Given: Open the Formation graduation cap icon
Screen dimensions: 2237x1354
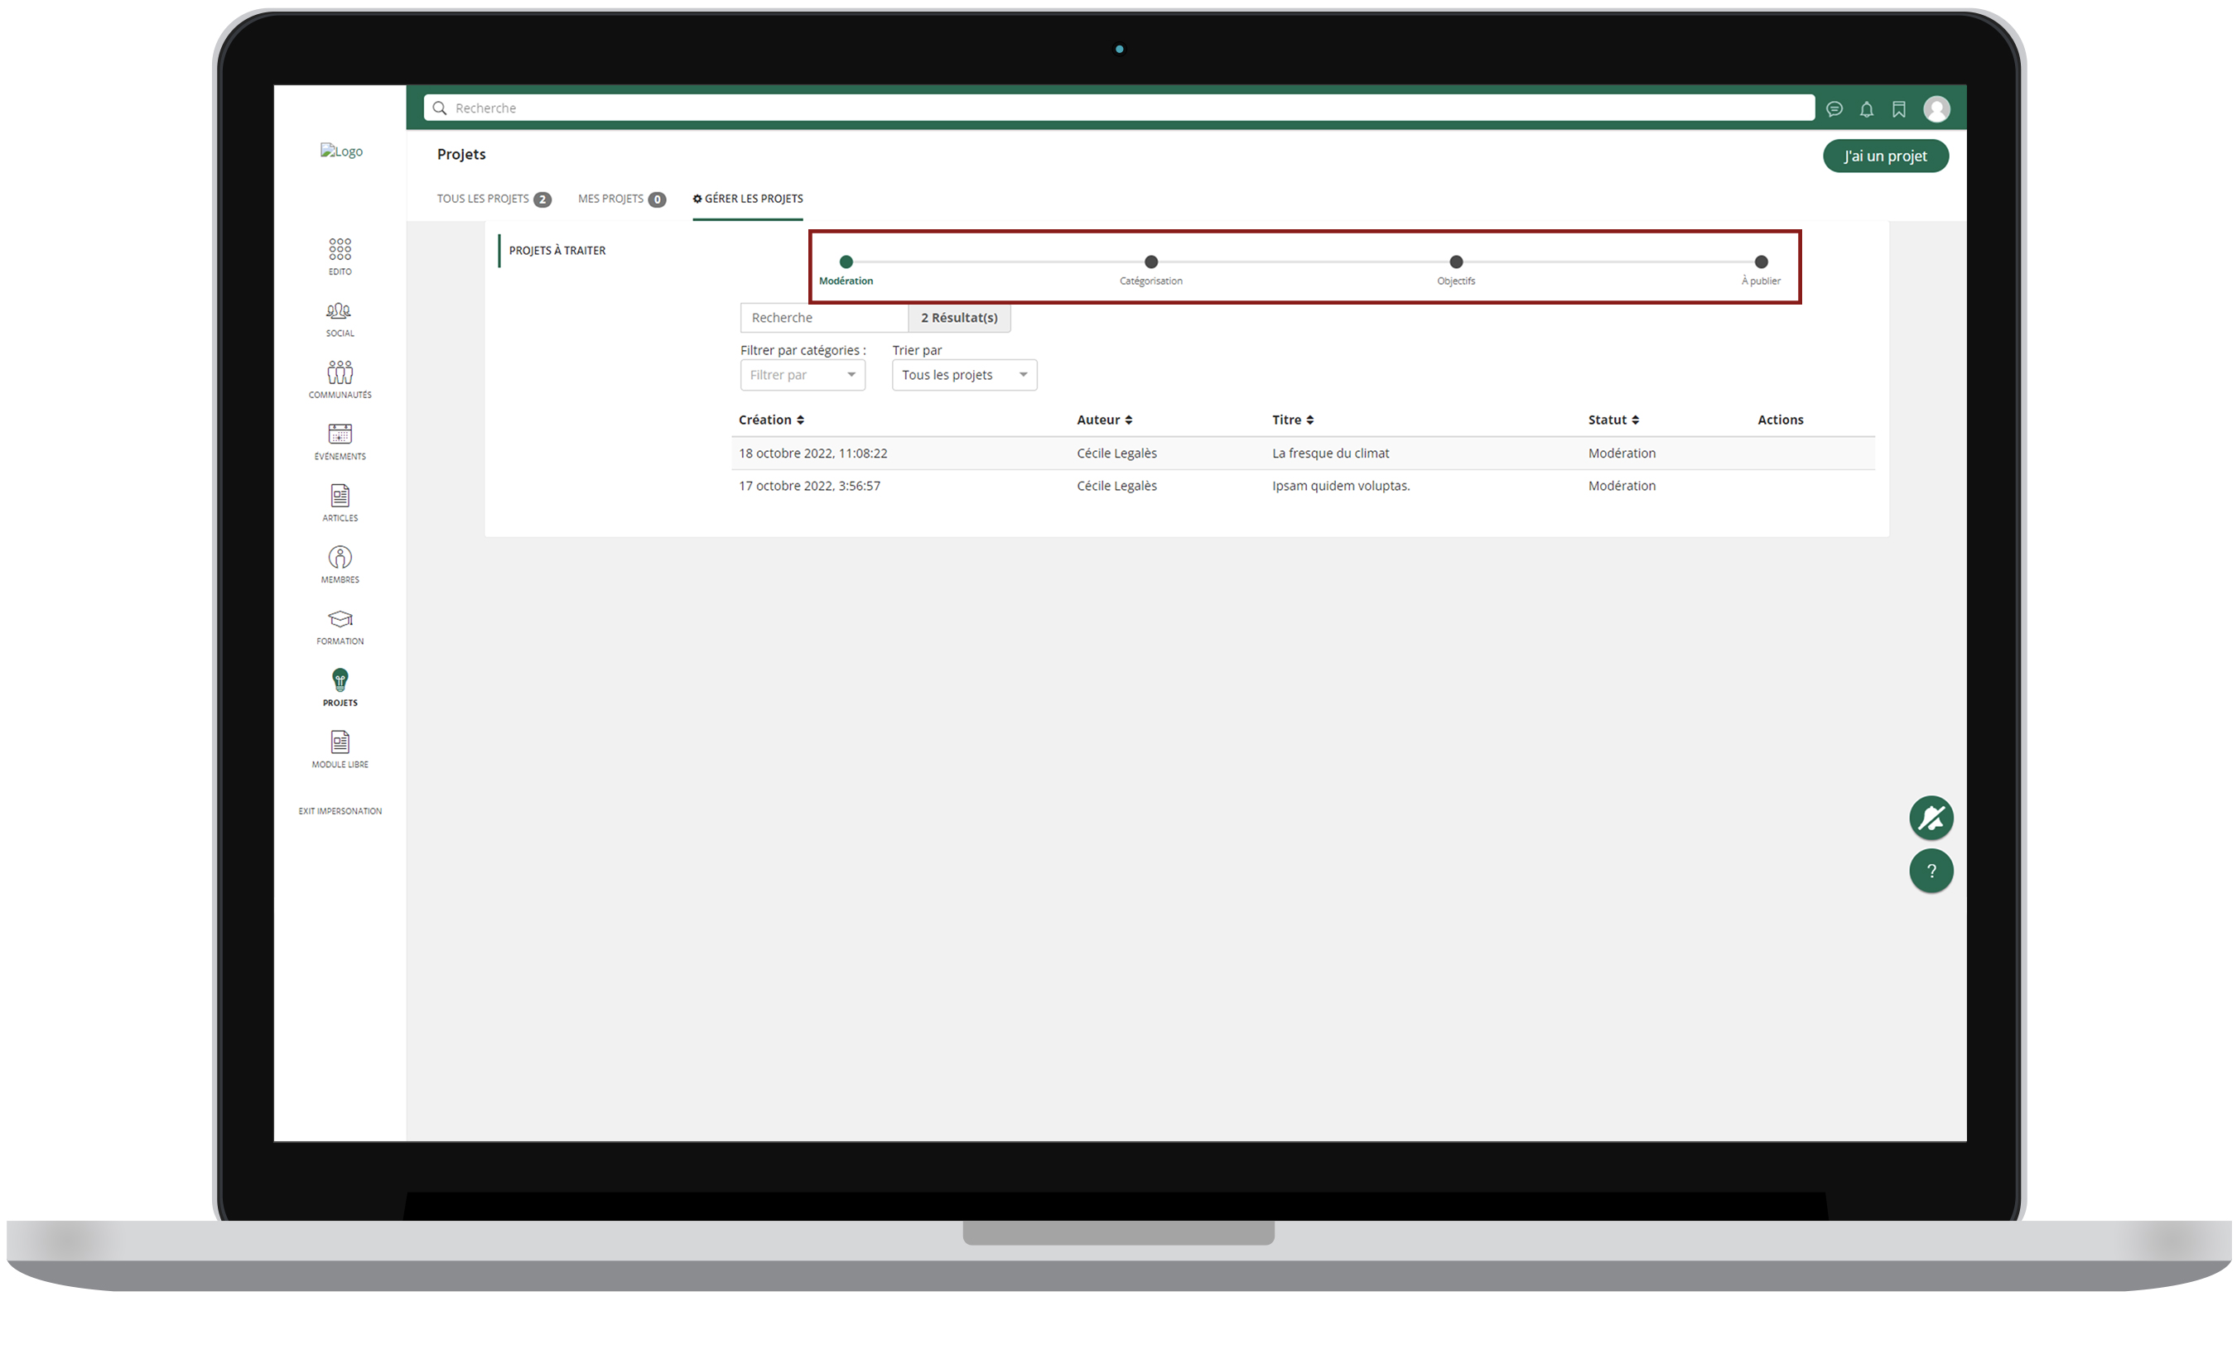Looking at the screenshot, I should click(340, 620).
